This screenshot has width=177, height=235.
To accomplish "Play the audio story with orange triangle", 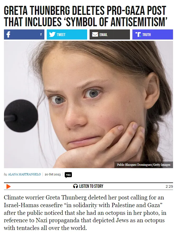I will point(8,186).
